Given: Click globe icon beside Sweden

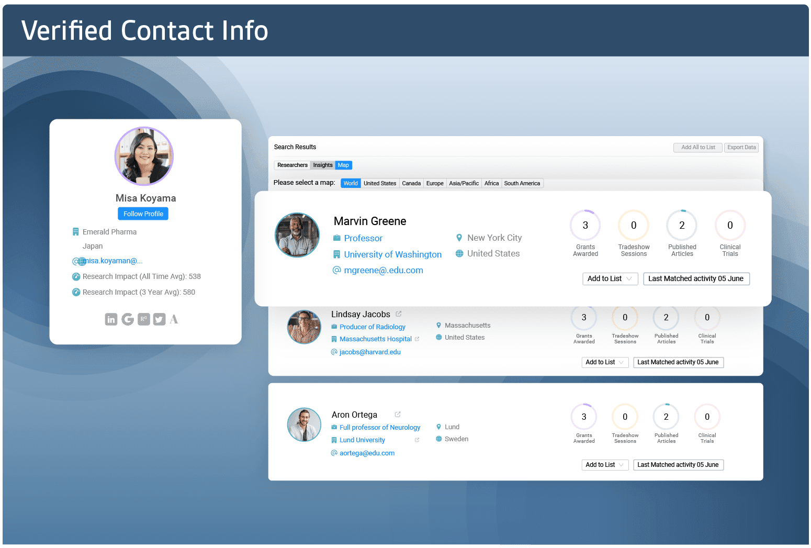Looking at the screenshot, I should point(439,439).
